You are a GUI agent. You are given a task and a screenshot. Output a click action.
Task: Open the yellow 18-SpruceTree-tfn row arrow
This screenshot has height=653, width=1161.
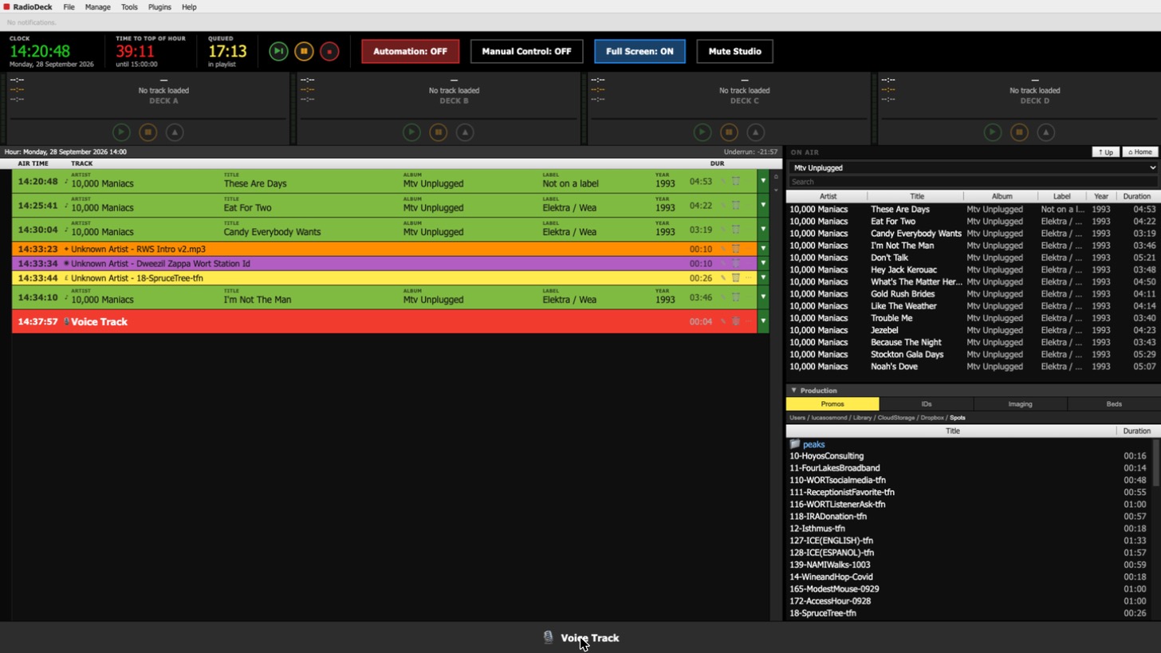pyautogui.click(x=763, y=277)
